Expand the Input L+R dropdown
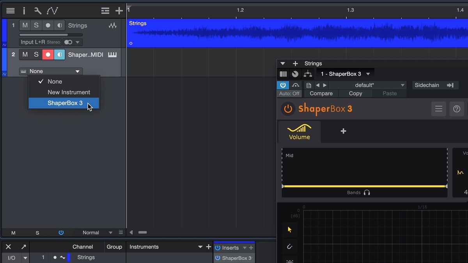This screenshot has width=468, height=263. pyautogui.click(x=77, y=42)
